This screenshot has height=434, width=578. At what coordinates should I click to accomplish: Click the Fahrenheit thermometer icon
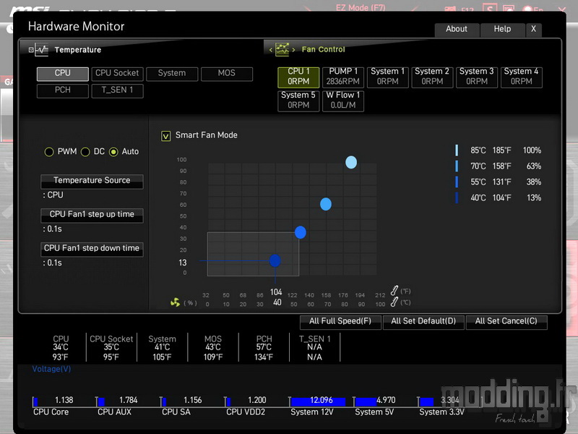(394, 291)
